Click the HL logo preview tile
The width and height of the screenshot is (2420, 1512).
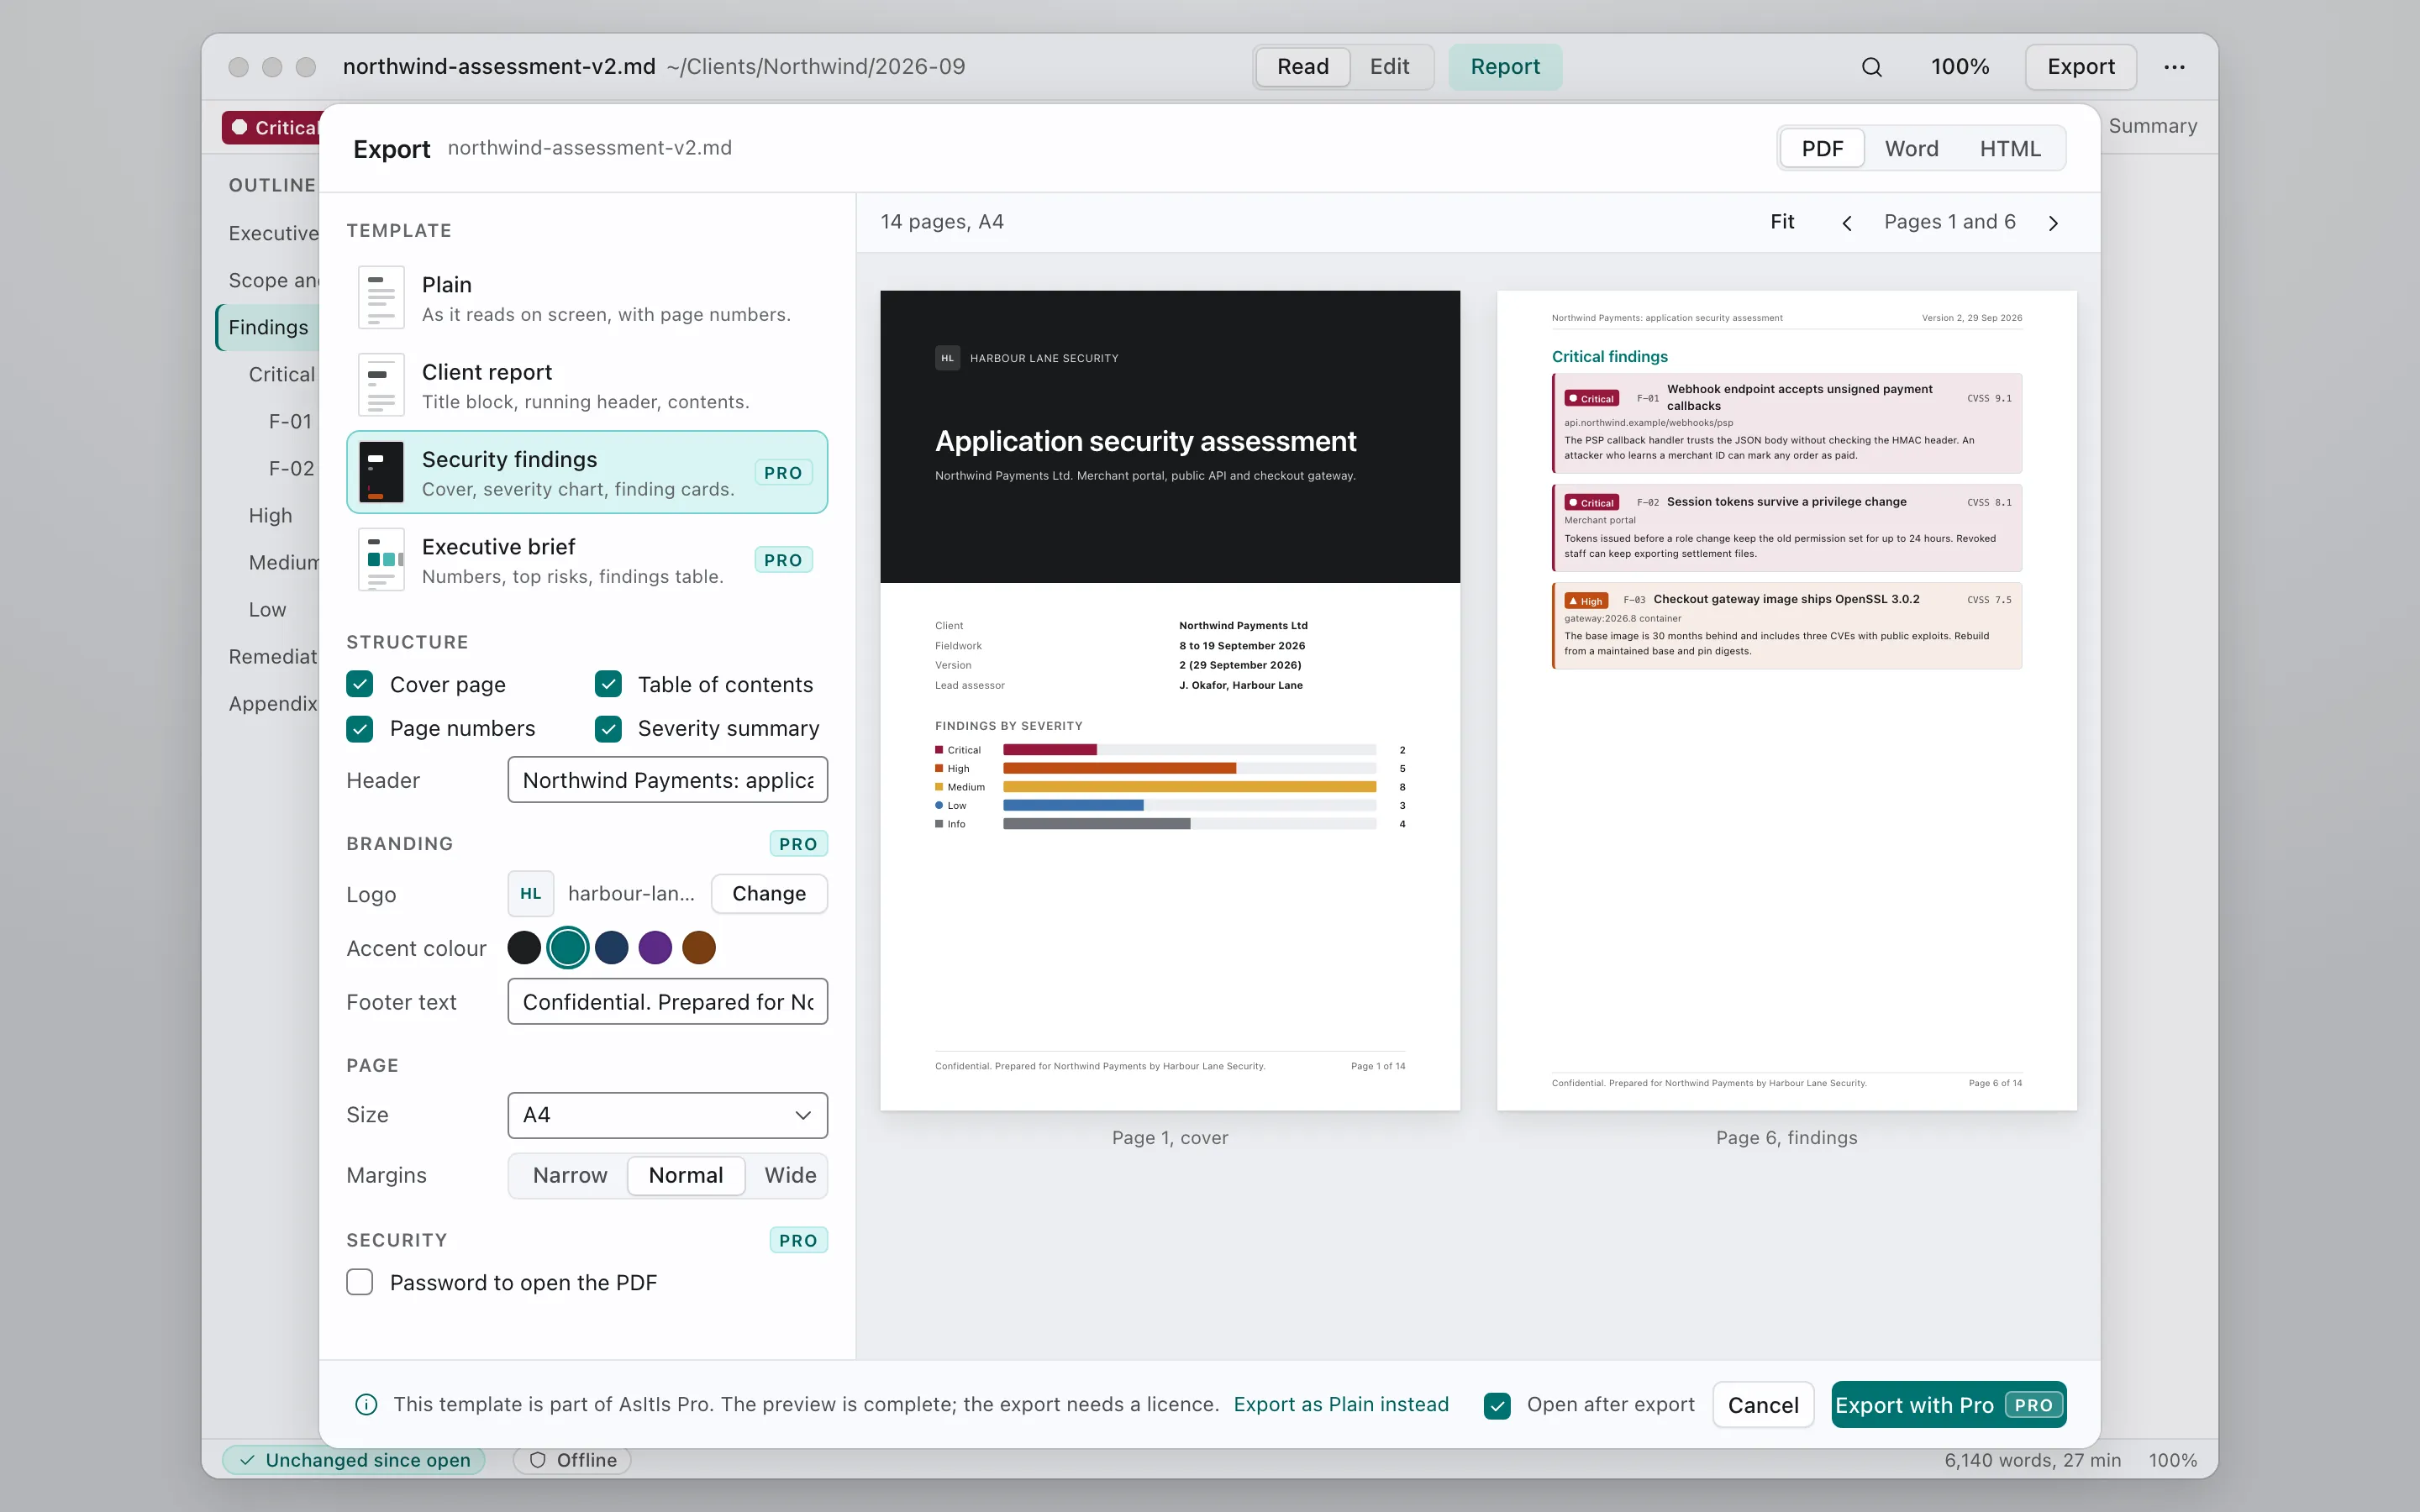530,894
